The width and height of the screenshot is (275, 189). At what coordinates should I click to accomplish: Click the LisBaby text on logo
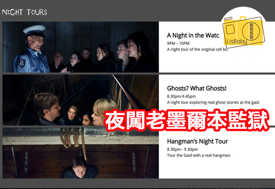[236, 41]
